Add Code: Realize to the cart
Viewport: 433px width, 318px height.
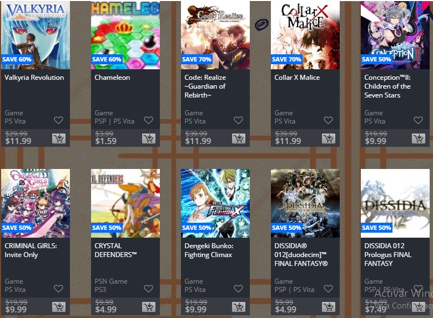239,139
